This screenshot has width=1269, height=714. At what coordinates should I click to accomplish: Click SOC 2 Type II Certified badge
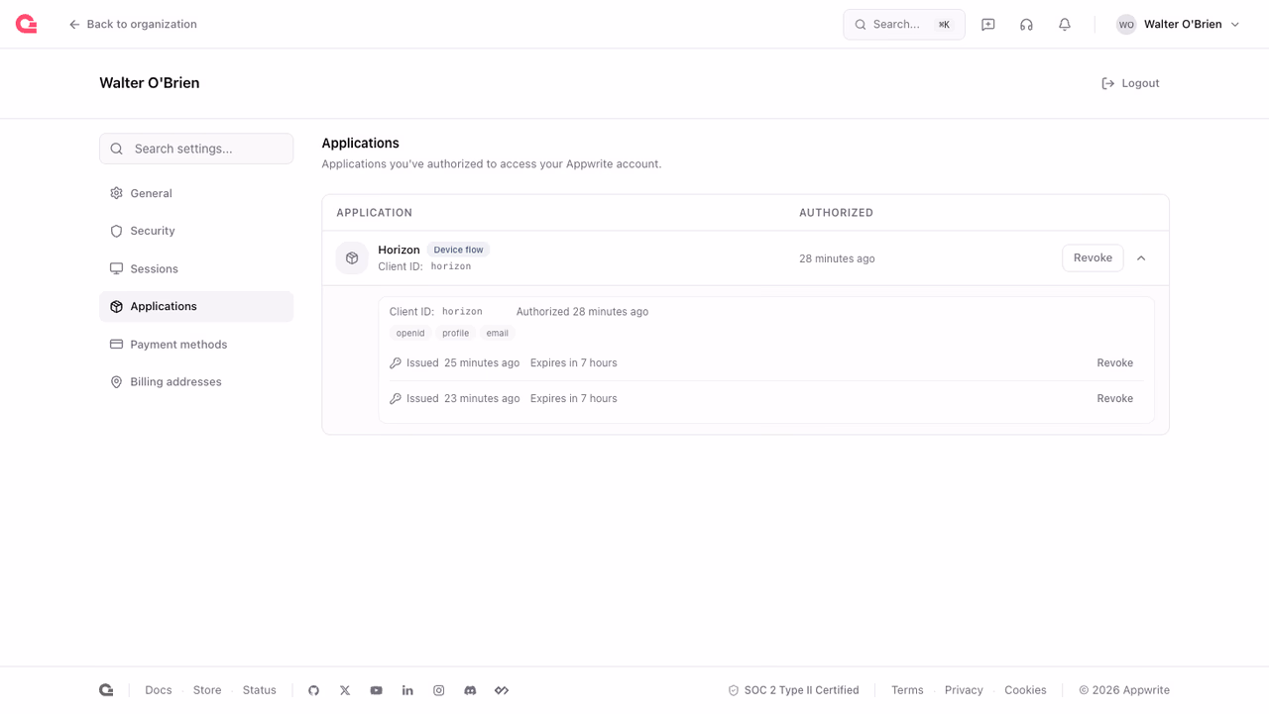coord(793,690)
